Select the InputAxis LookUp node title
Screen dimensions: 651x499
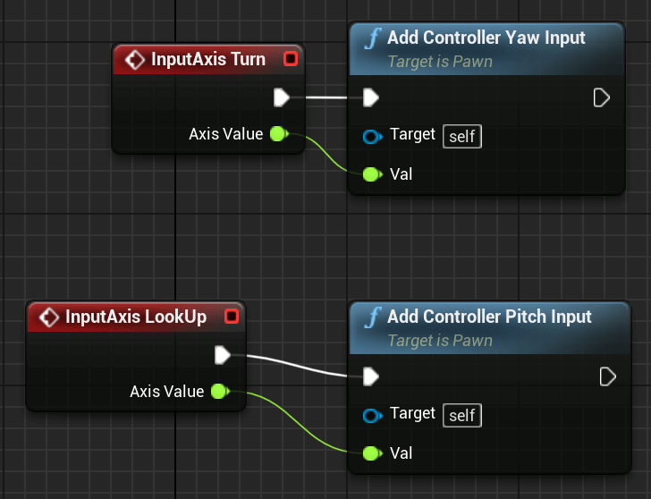[136, 317]
